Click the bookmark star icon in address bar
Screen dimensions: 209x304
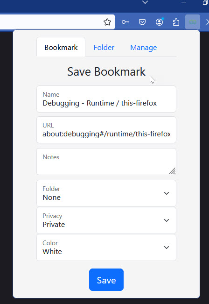click(107, 22)
